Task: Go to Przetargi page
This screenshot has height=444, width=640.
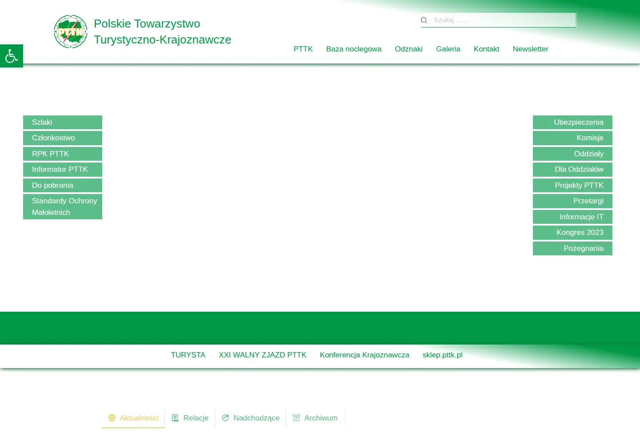Action: (572, 201)
